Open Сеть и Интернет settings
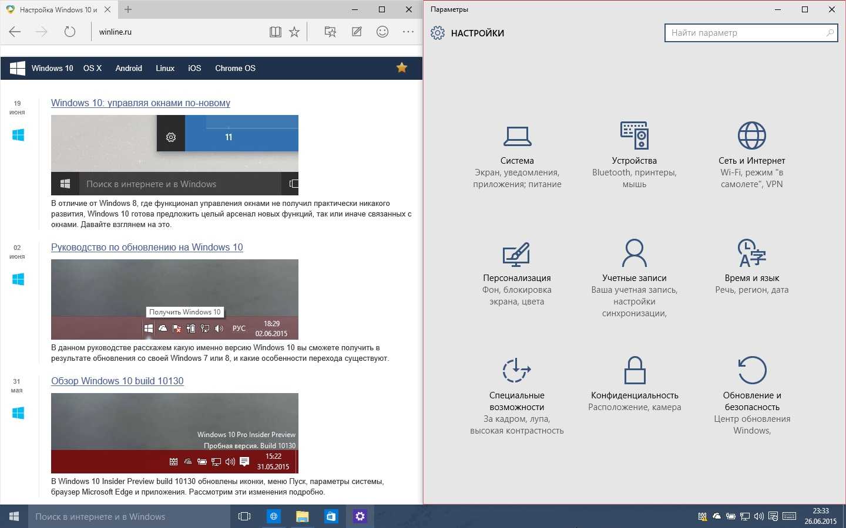 tap(751, 156)
